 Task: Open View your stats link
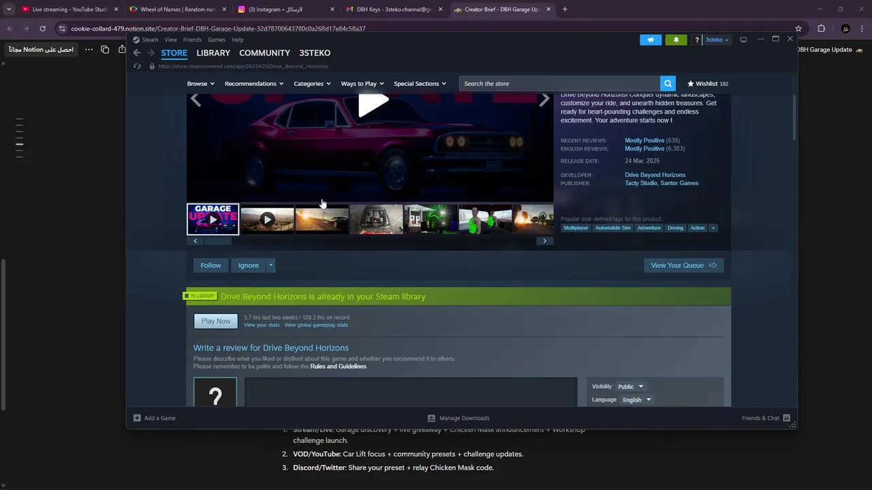(262, 325)
